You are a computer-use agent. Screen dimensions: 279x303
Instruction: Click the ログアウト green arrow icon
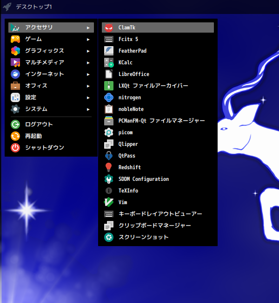click(x=15, y=124)
